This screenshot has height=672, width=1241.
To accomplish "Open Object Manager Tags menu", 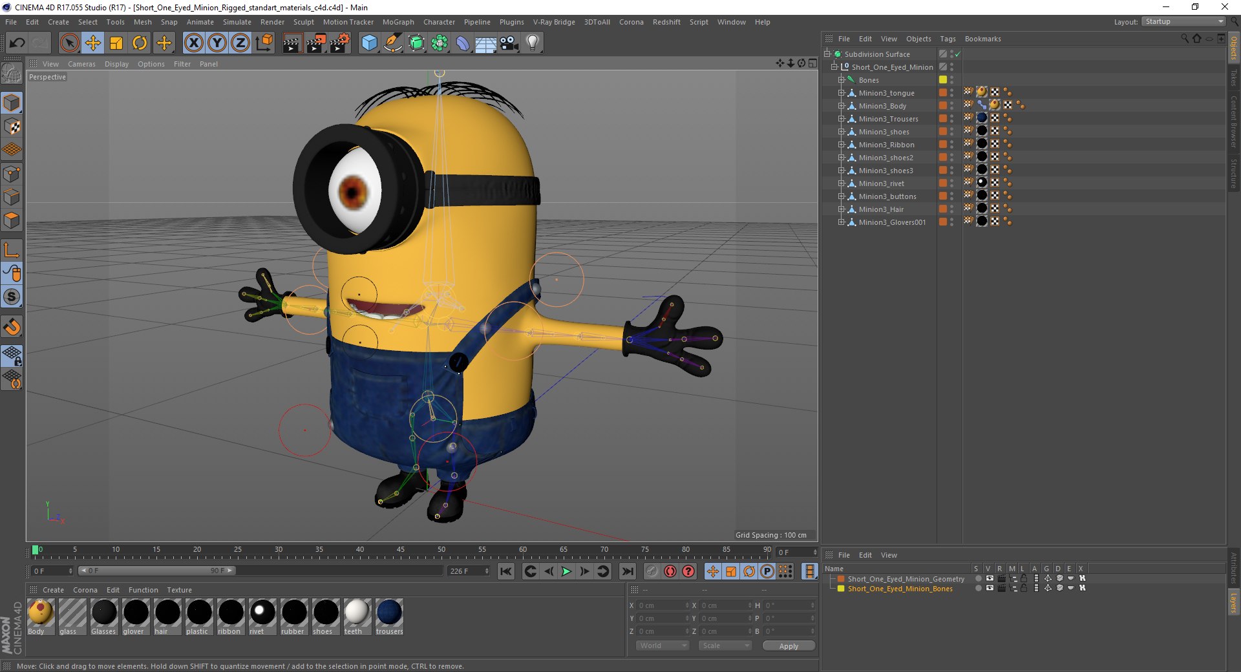I will (x=948, y=39).
